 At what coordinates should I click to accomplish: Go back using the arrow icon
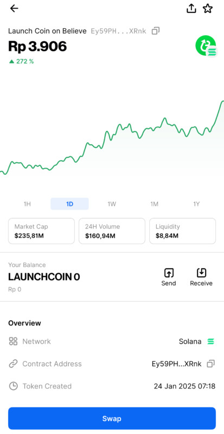point(14,9)
